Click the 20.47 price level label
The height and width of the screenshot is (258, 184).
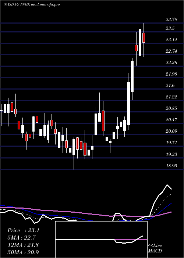click(x=171, y=120)
